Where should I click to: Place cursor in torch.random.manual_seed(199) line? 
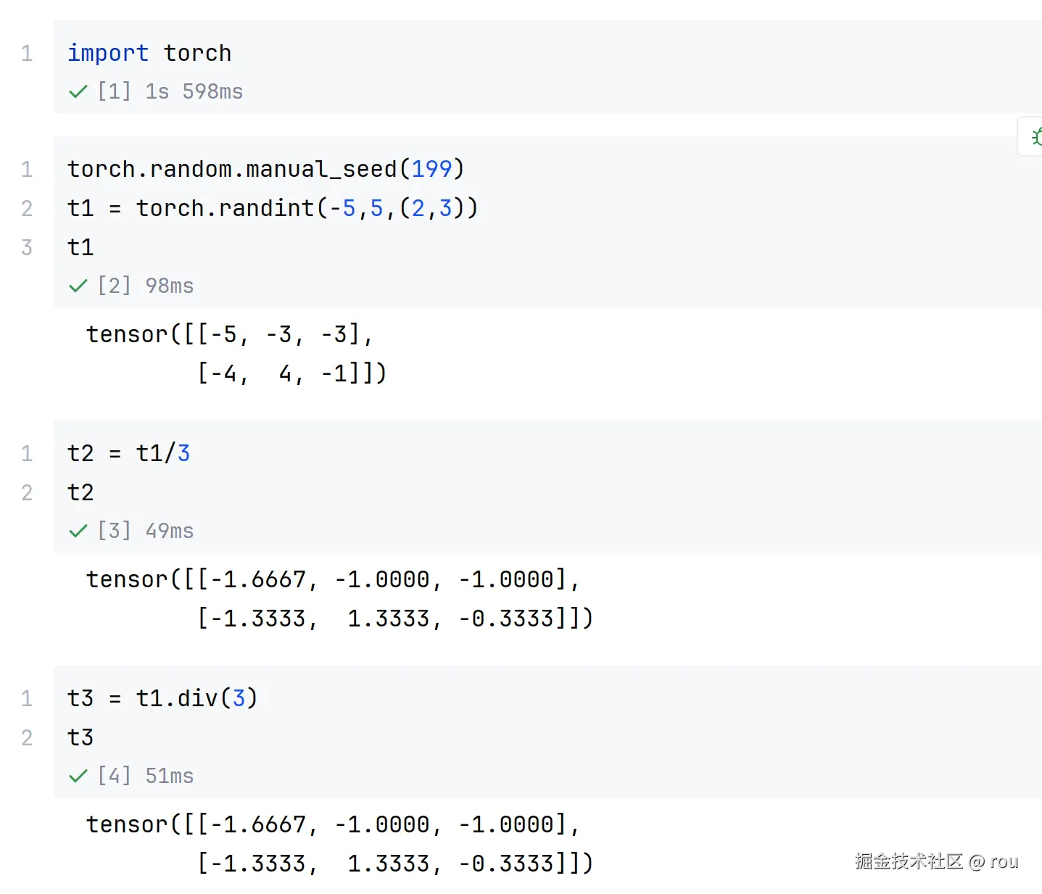click(x=265, y=169)
